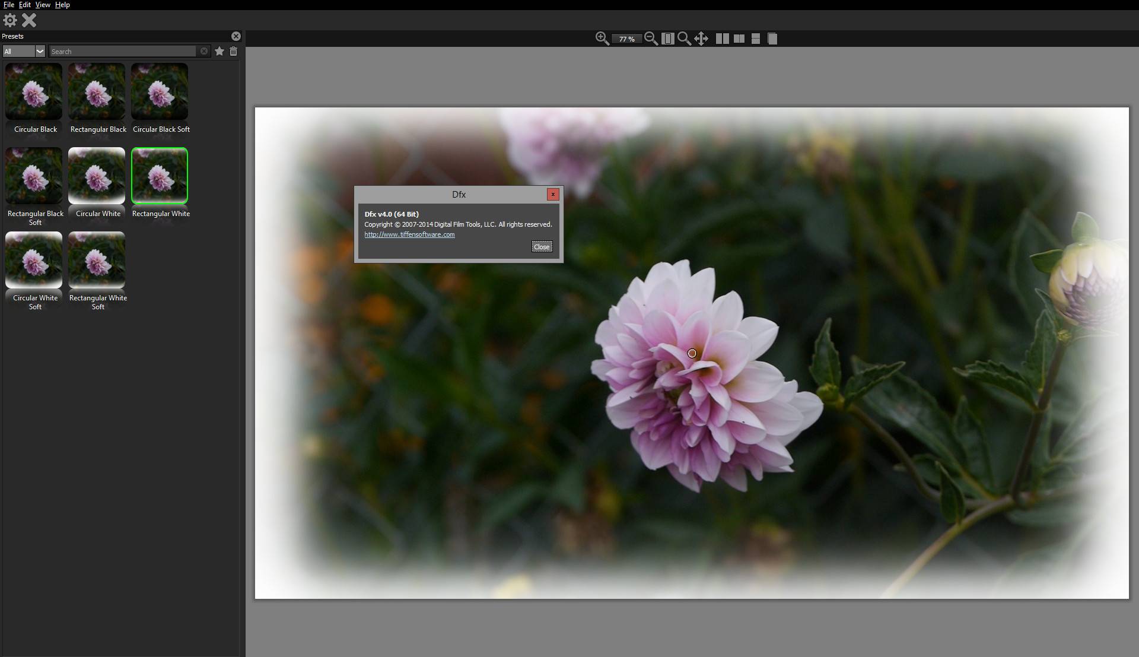Screen dimensions: 1139x657
Task: Enable side-by-side comparison view
Action: tap(722, 39)
